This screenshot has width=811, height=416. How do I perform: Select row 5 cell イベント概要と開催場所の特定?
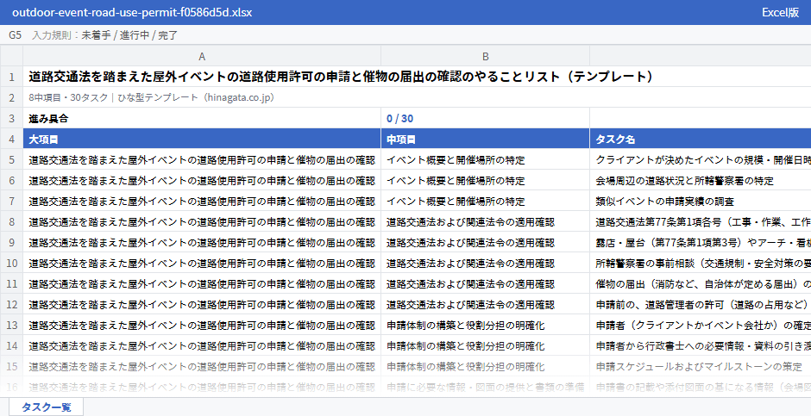[485, 159]
